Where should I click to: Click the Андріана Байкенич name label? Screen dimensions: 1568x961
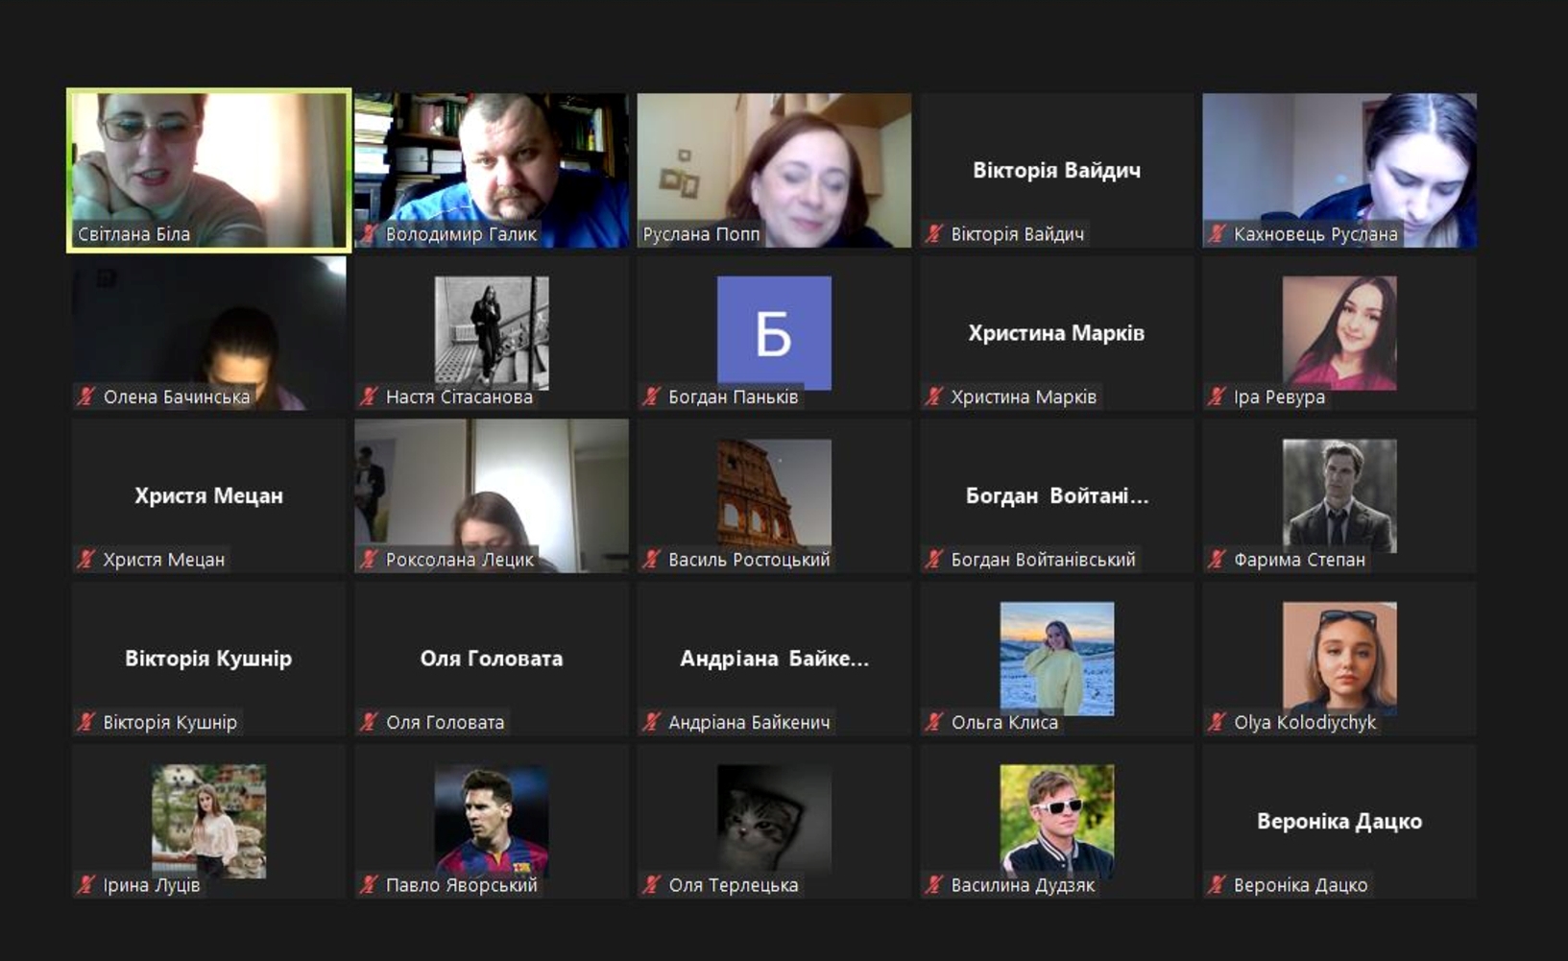pyautogui.click(x=749, y=722)
